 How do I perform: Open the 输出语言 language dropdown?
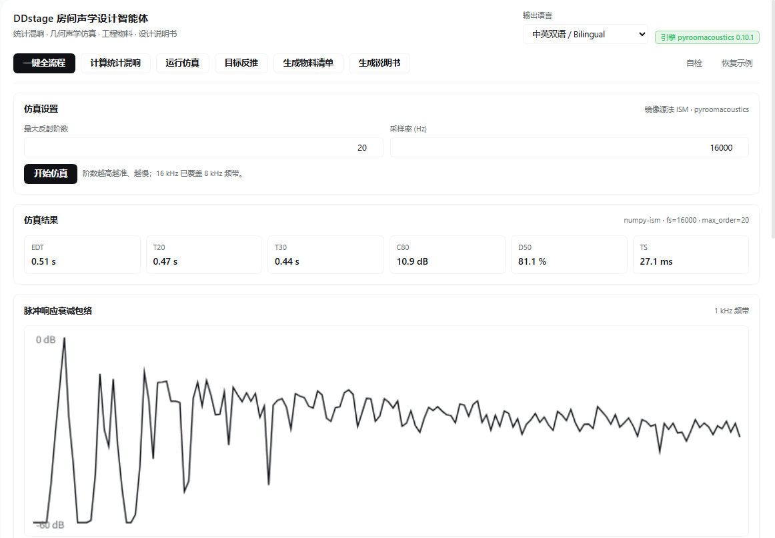click(585, 34)
